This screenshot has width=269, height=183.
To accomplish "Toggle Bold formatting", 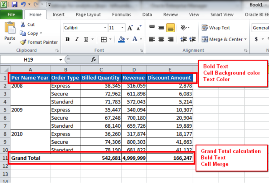I will [x=68, y=39].
